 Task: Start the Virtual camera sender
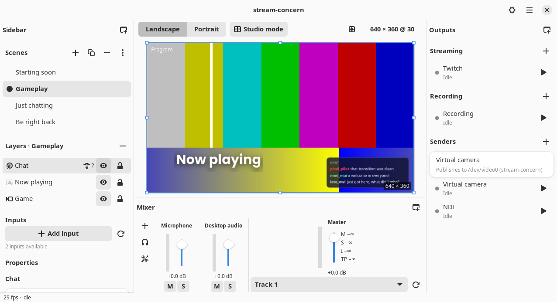coord(543,188)
